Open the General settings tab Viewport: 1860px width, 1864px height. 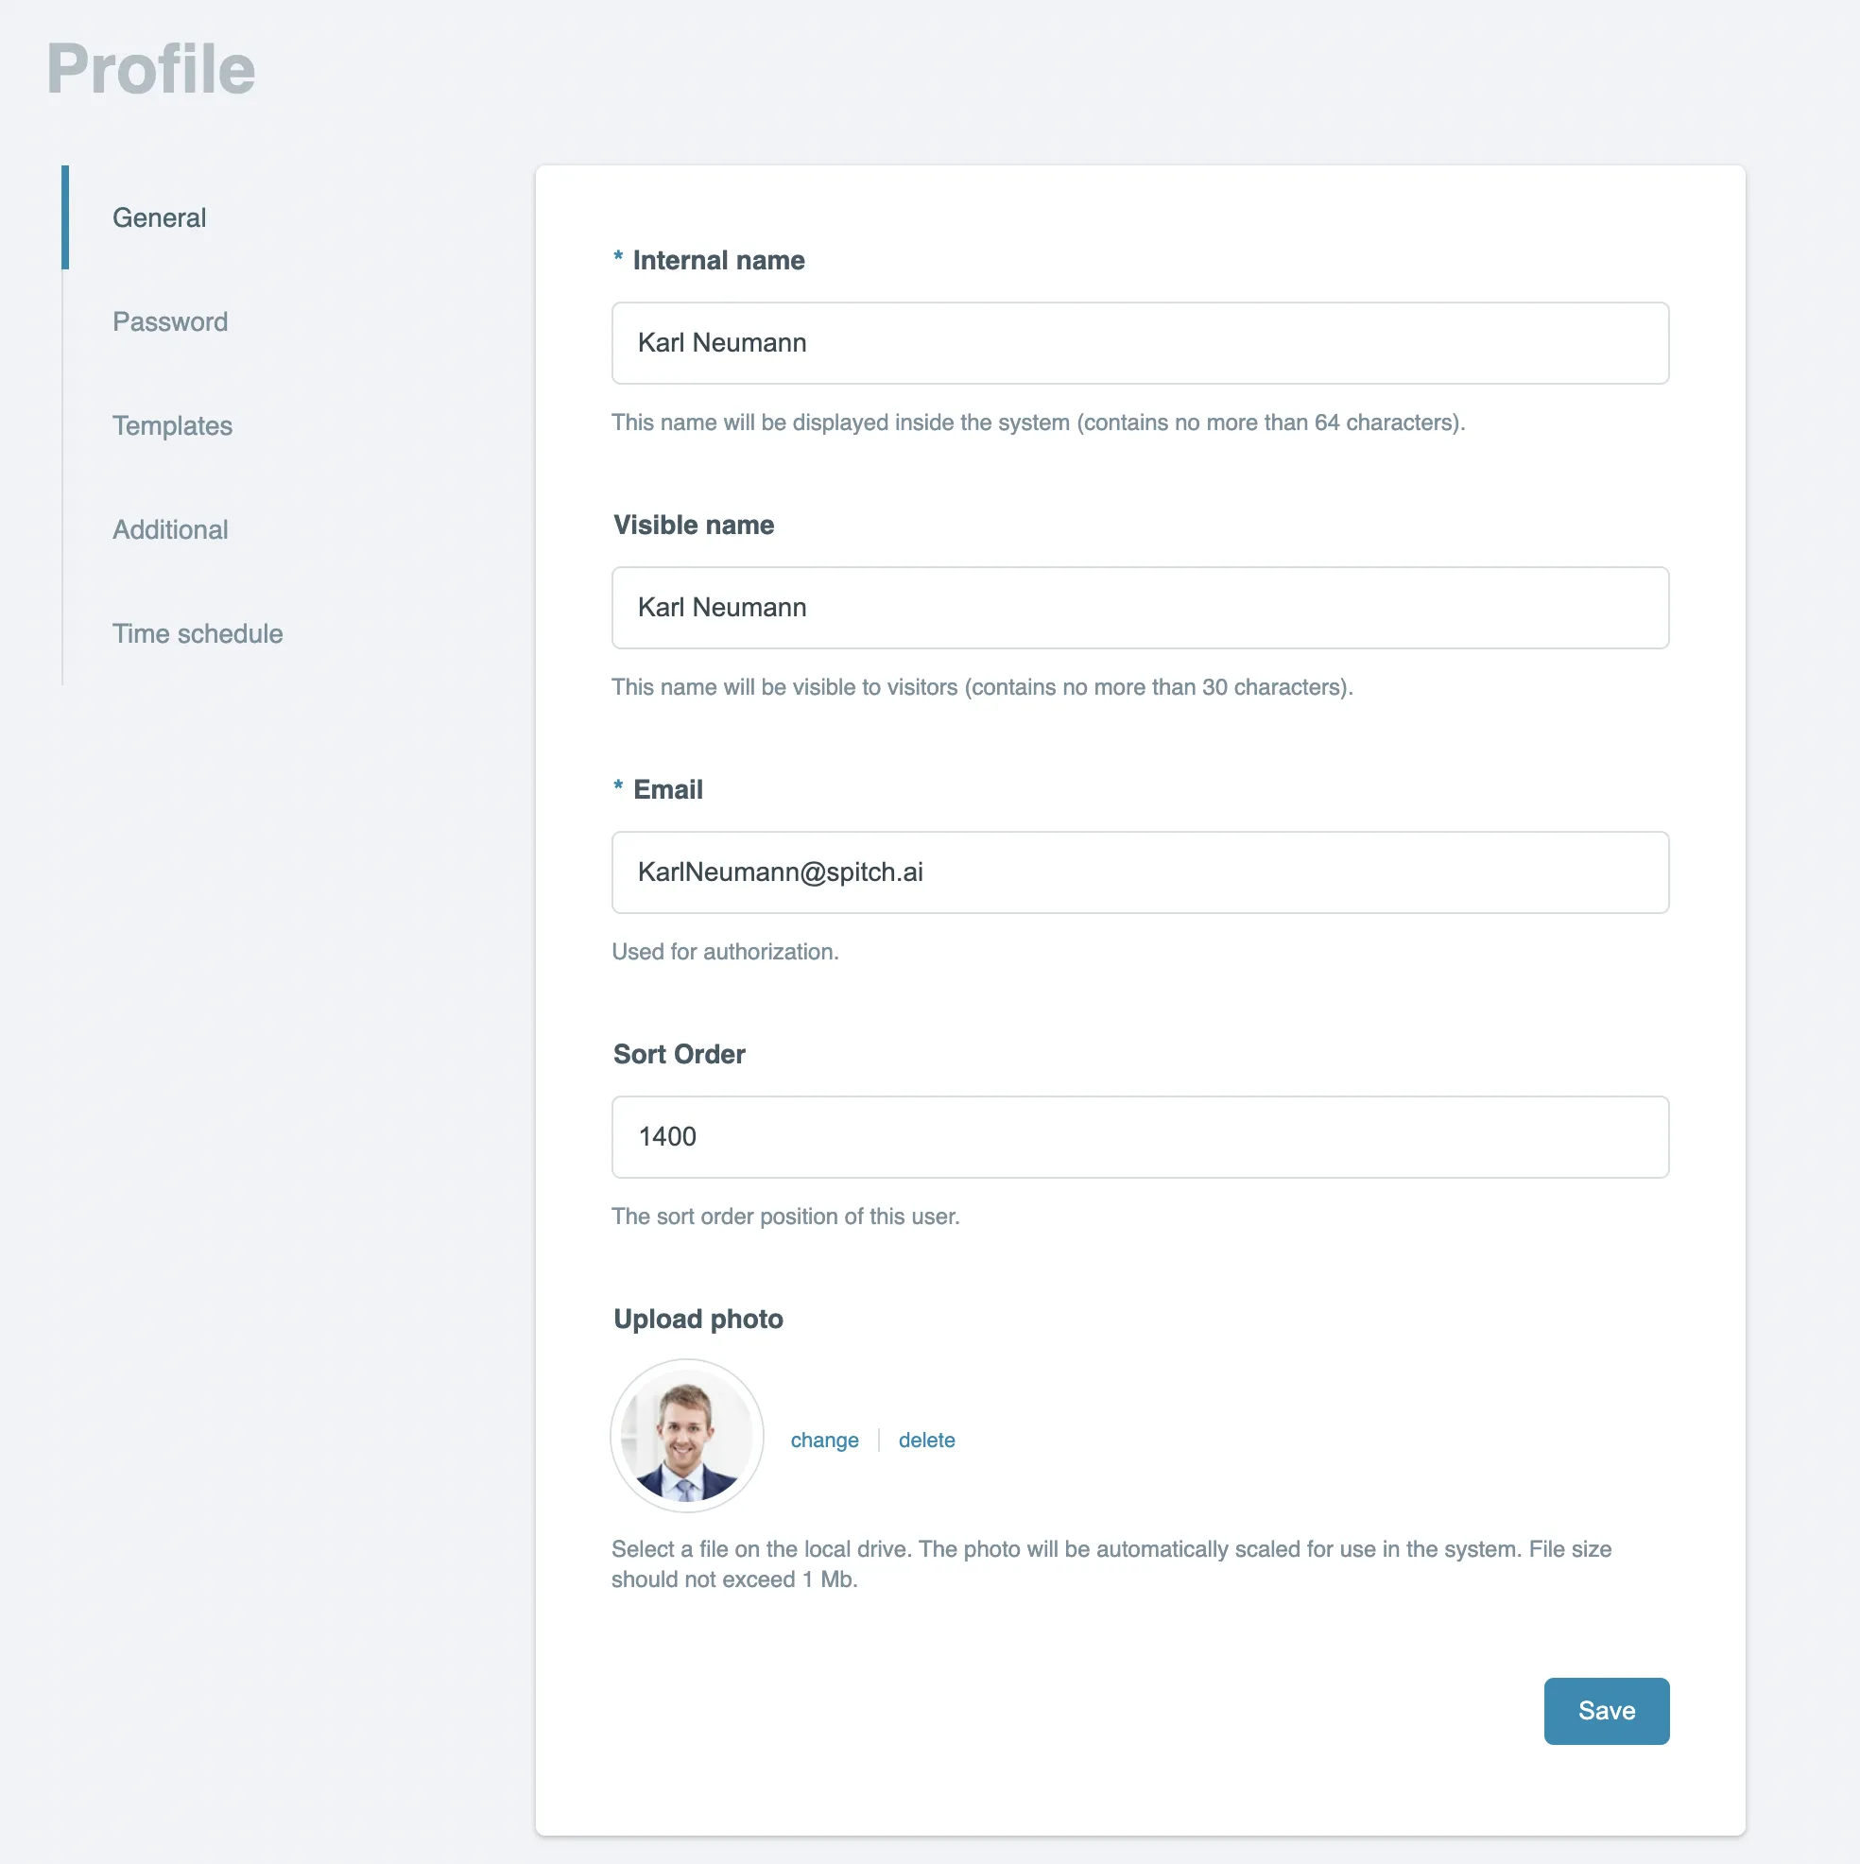159,218
